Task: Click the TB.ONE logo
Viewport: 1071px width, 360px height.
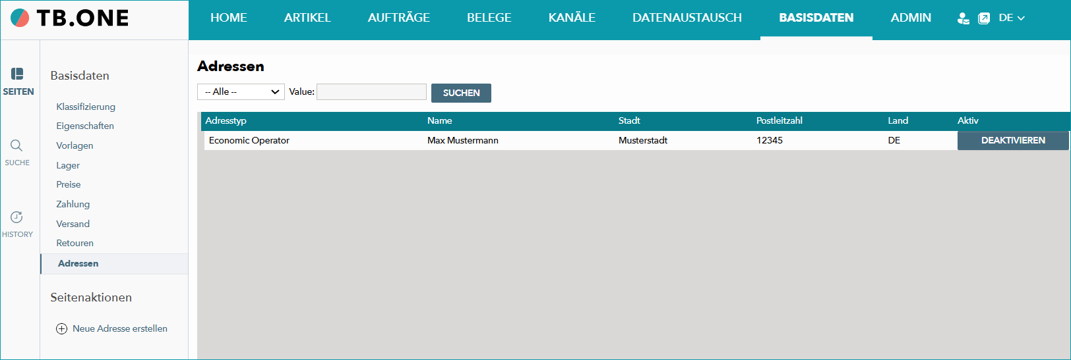Action: (x=70, y=18)
